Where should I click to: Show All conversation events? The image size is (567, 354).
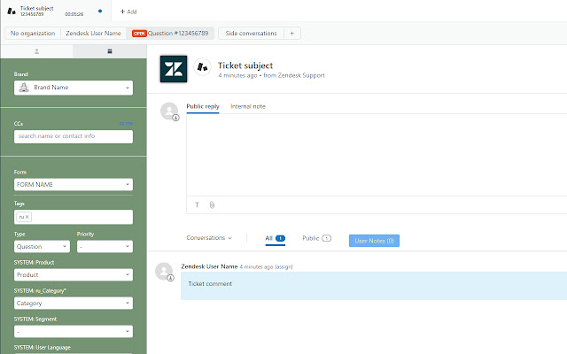tap(276, 238)
